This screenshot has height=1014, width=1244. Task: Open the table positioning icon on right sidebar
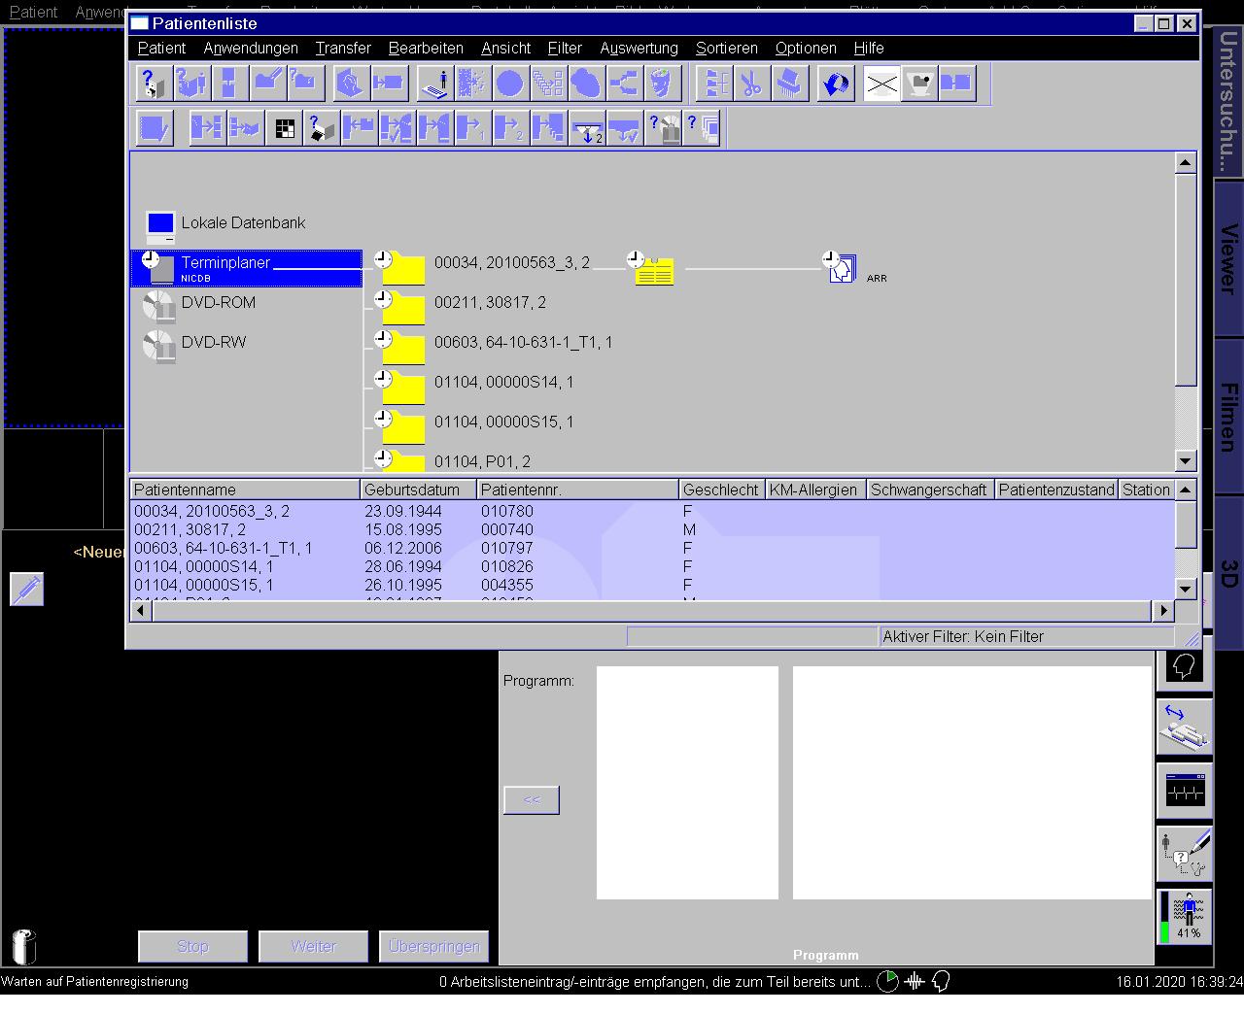1185,727
